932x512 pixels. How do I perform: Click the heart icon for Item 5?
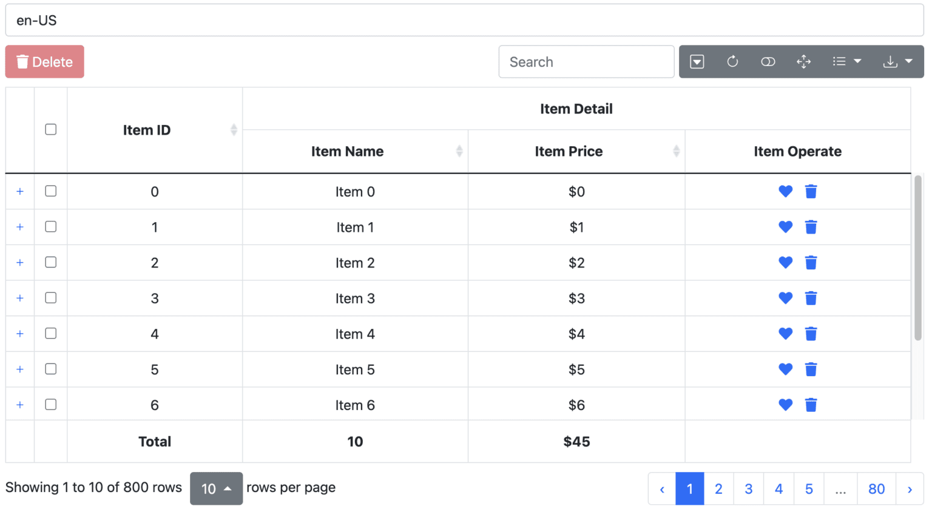[785, 369]
